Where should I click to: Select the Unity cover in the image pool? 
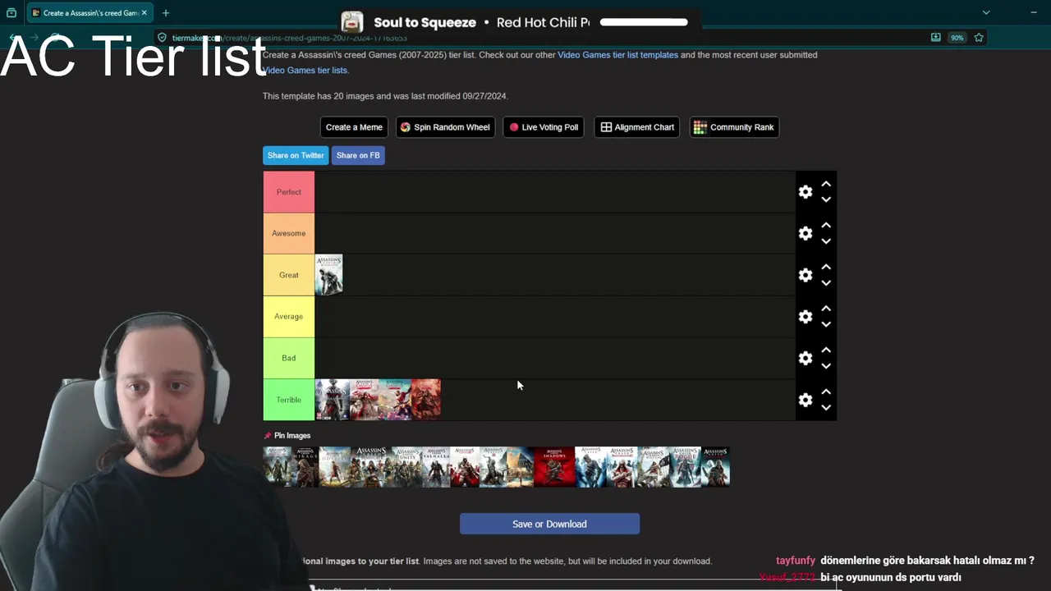pyautogui.click(x=406, y=467)
